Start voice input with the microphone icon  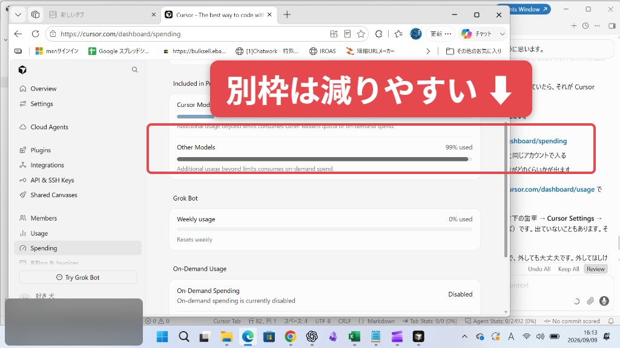(x=604, y=301)
